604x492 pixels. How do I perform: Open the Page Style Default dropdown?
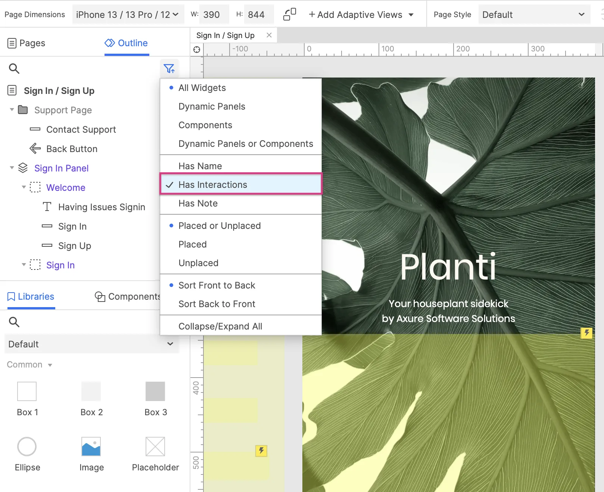click(534, 15)
